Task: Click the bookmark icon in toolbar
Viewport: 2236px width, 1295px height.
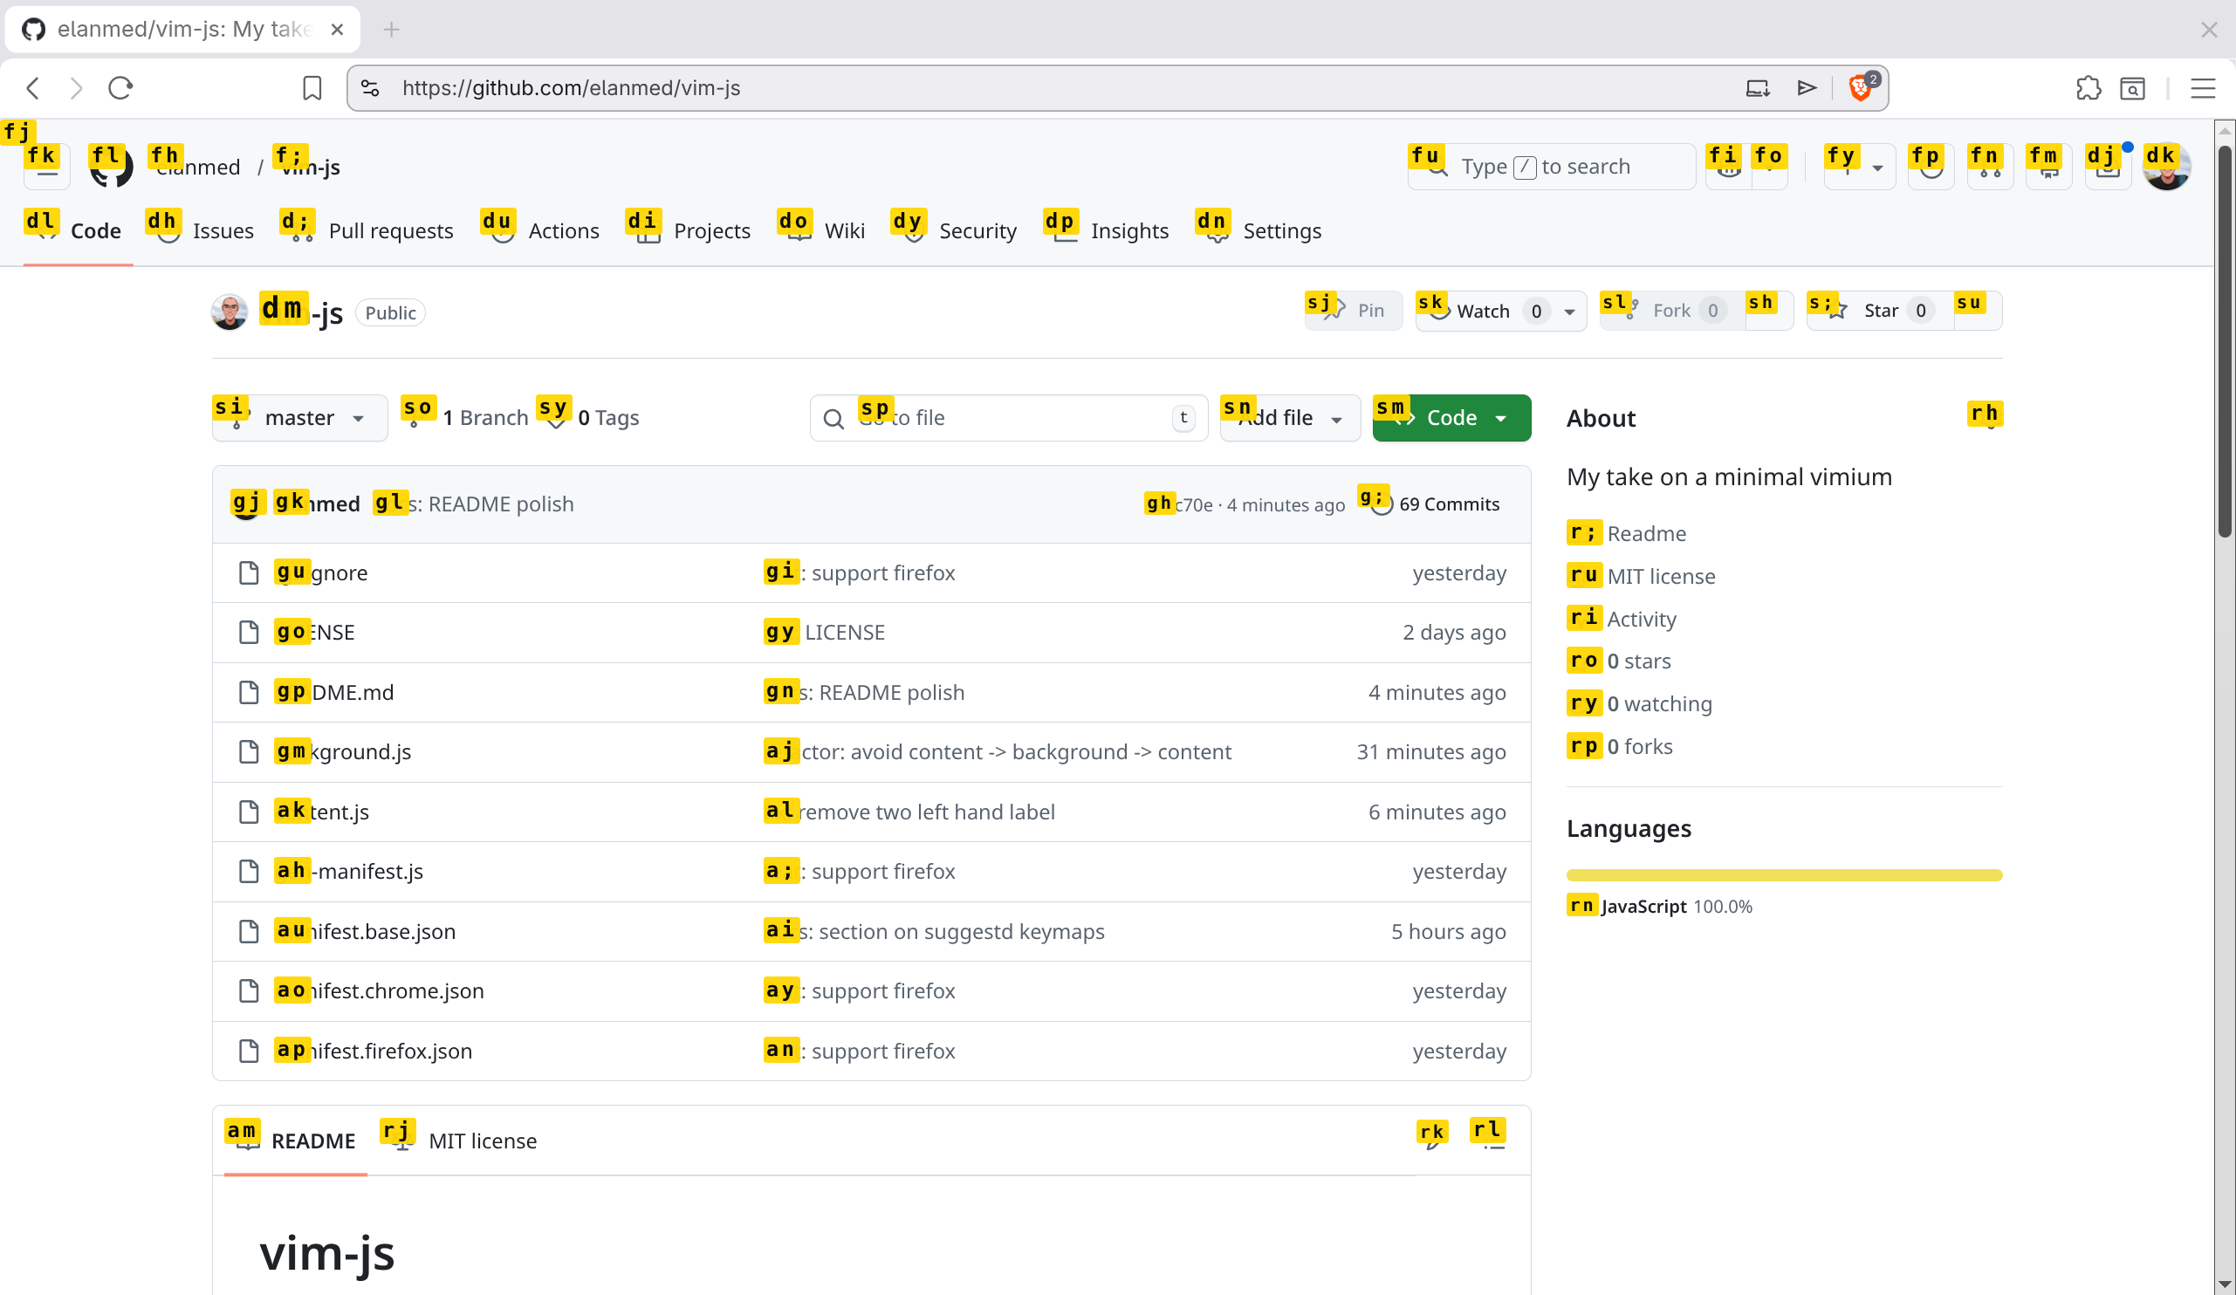Action: click(312, 88)
